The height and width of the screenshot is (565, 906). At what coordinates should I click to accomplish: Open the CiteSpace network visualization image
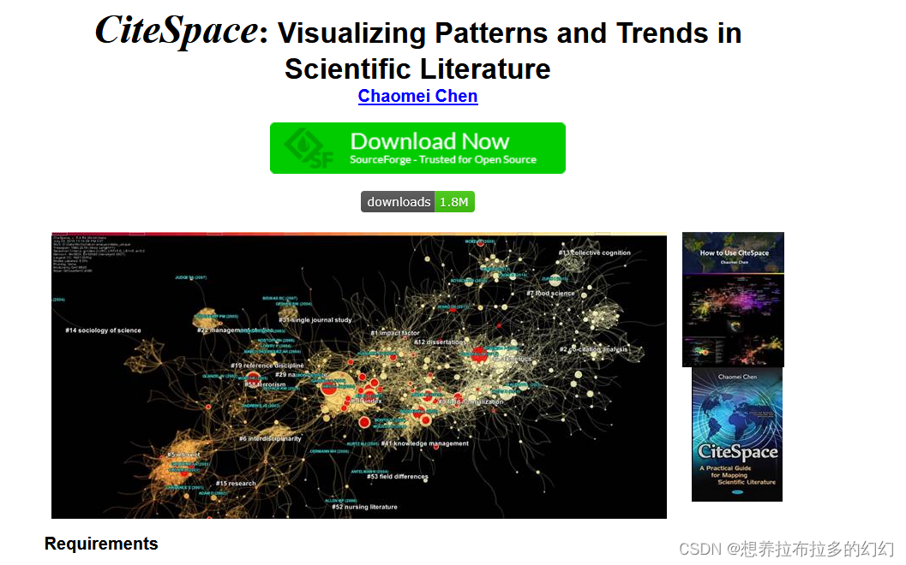tap(359, 375)
